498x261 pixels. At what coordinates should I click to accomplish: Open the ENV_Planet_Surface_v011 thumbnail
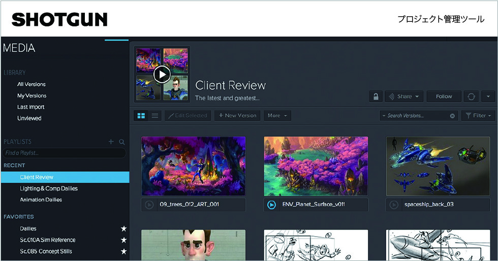pos(316,166)
